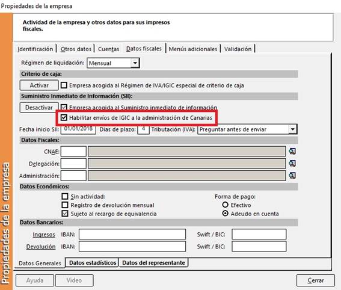The width and height of the screenshot is (341, 290).
Task: Click the Ingresos link
Action: [x=44, y=235]
